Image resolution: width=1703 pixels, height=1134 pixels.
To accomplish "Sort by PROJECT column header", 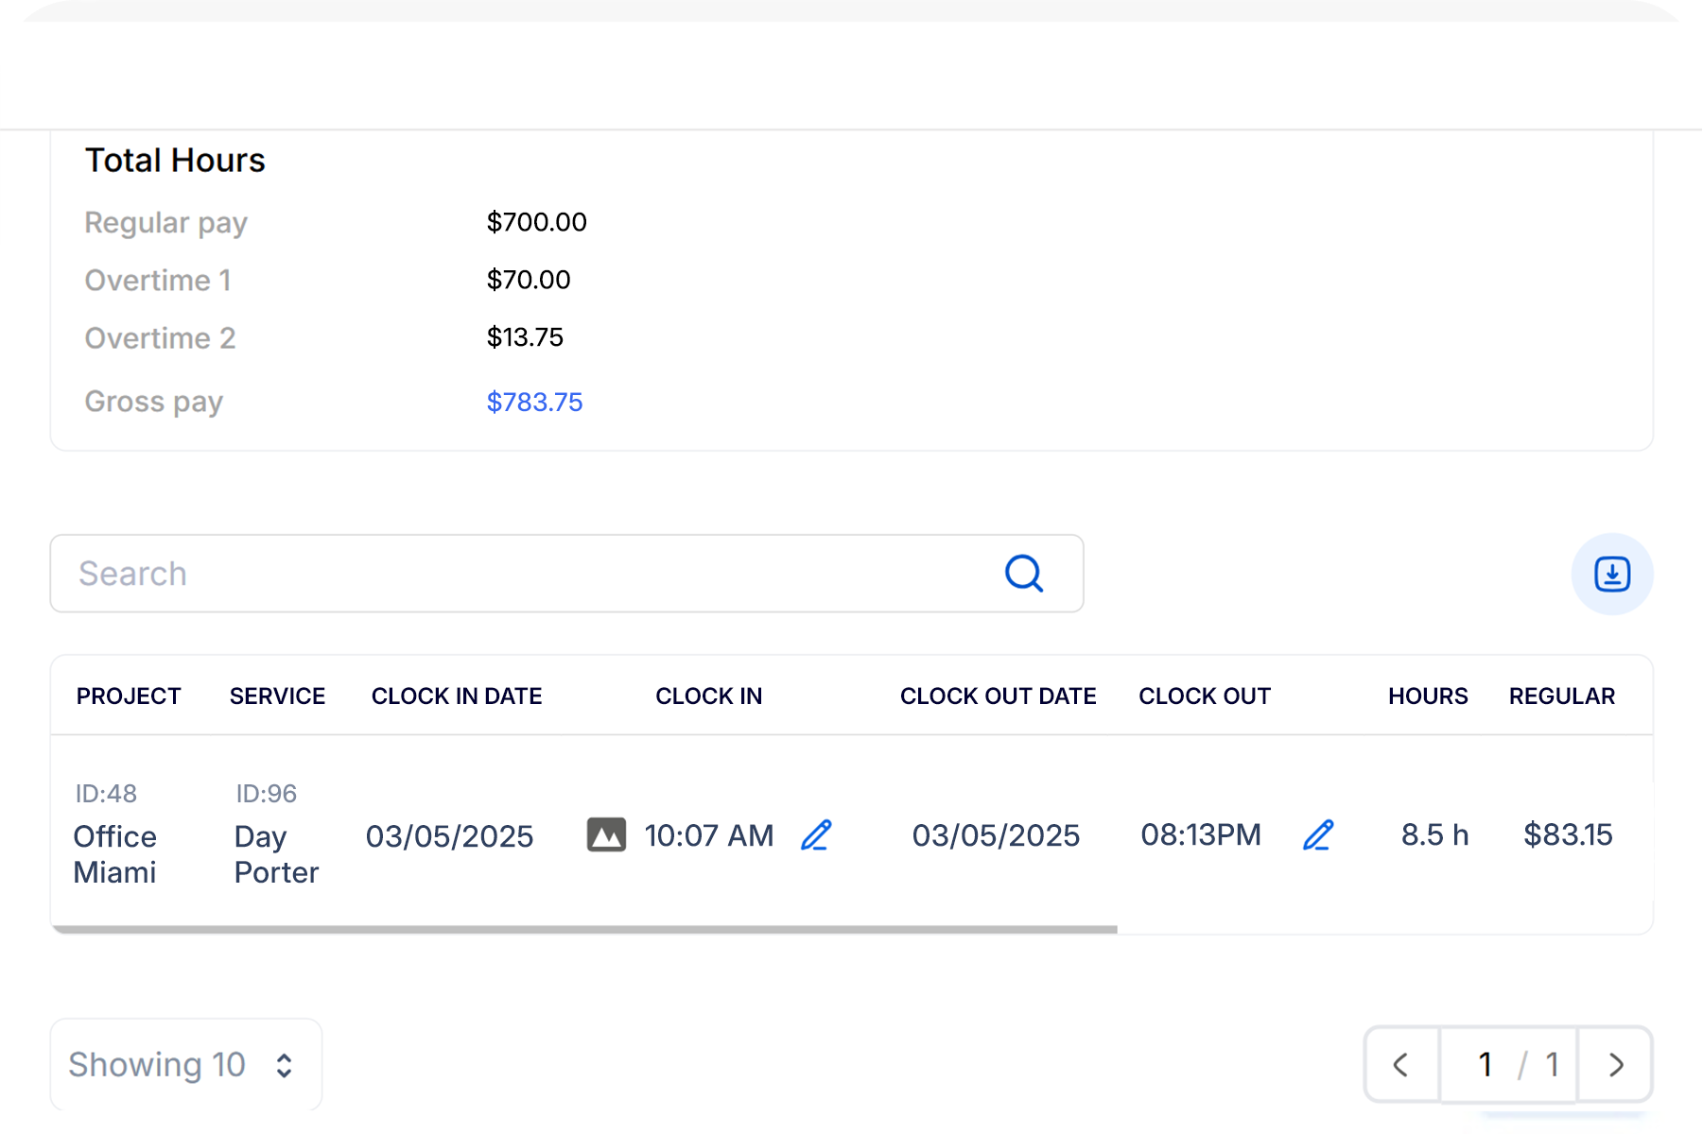I will tap(129, 696).
